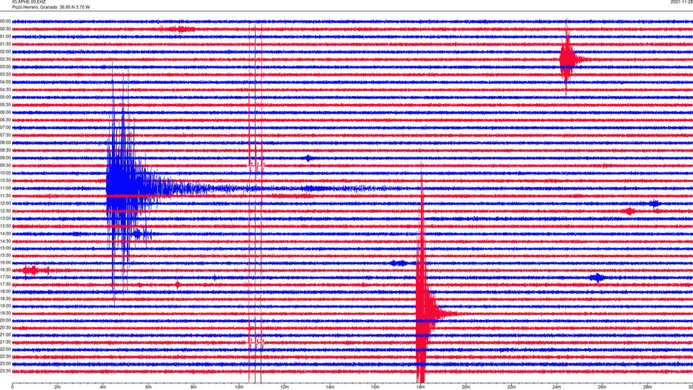Select the 00:30 trace time label
The image size is (693, 390).
[5, 29]
